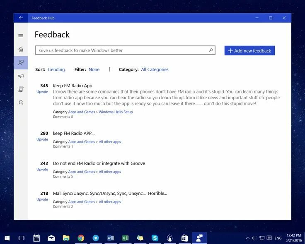Upvote the Groove integration feedback
Viewport: 305px width, 244px height.
(x=42, y=169)
